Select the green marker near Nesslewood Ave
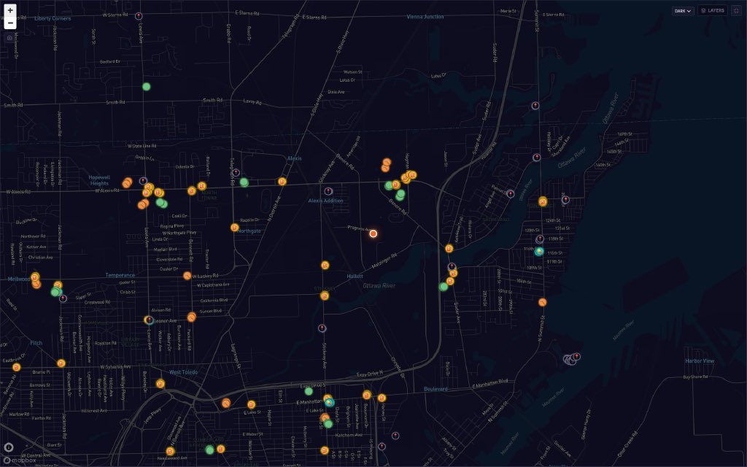 pyautogui.click(x=209, y=449)
